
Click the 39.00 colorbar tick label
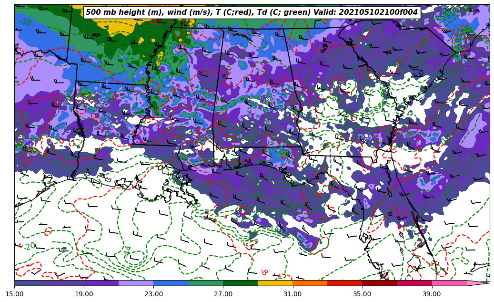point(432,294)
